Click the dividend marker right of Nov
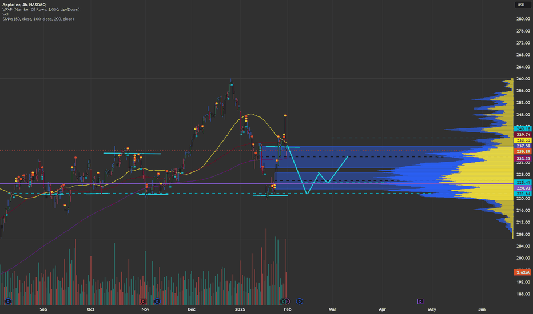The width and height of the screenshot is (533, 314). [x=157, y=301]
